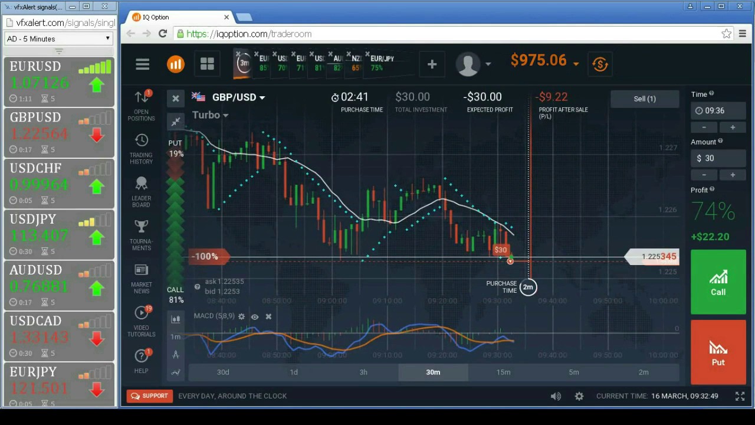755x425 pixels.
Task: Click the collapse chart arrows icon
Action: pos(175,122)
